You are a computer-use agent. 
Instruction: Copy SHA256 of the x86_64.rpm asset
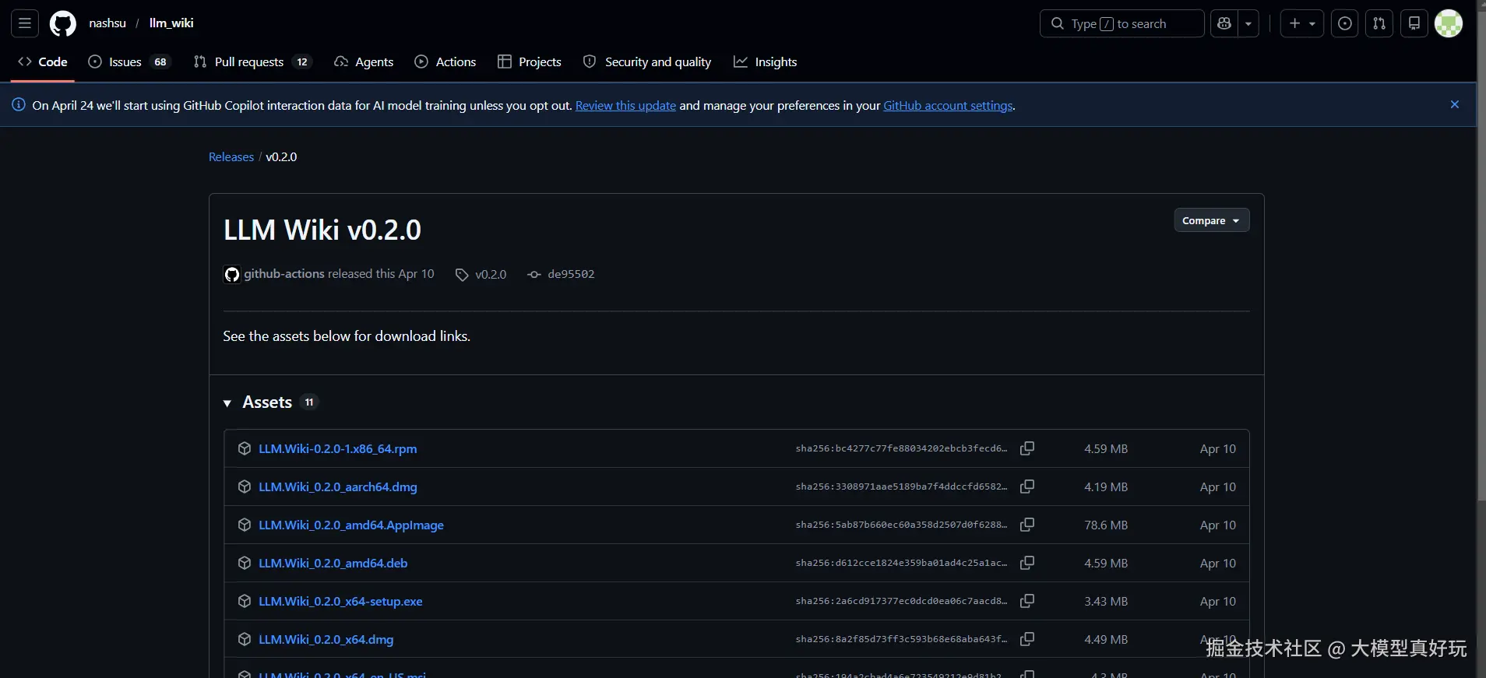(x=1027, y=448)
